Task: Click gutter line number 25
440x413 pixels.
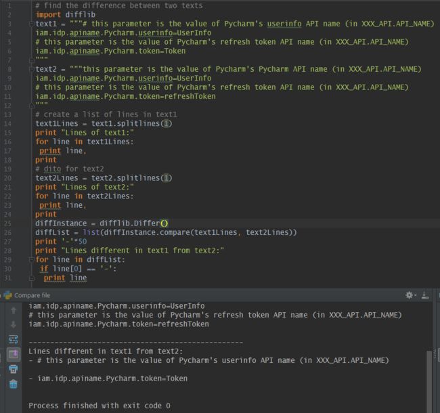Action: tap(7, 223)
